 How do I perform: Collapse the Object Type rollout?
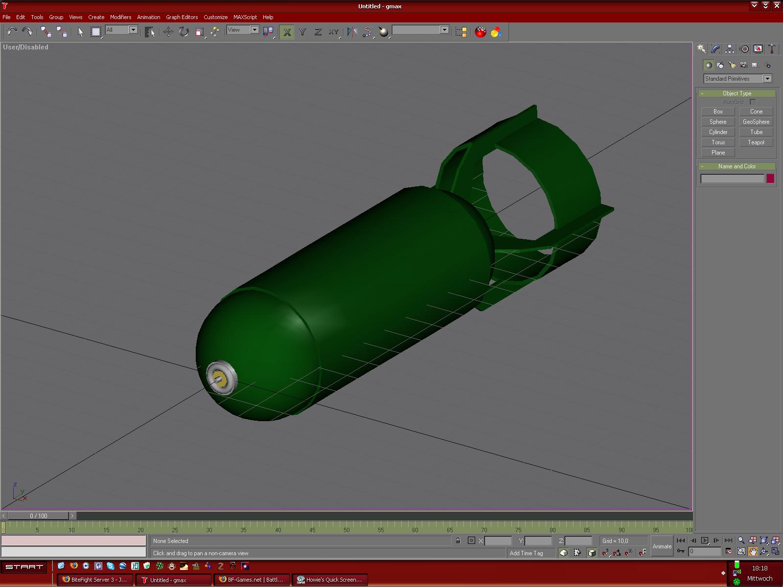[737, 93]
